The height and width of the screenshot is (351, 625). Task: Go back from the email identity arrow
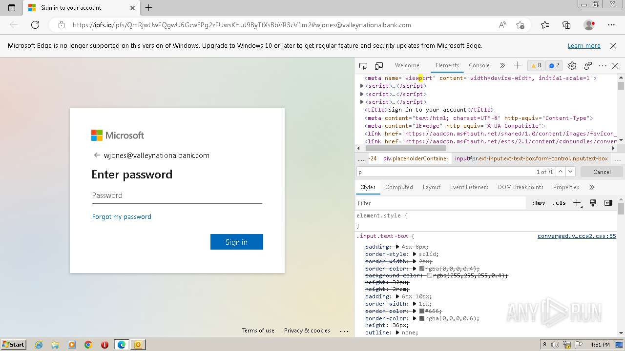pyautogui.click(x=97, y=155)
